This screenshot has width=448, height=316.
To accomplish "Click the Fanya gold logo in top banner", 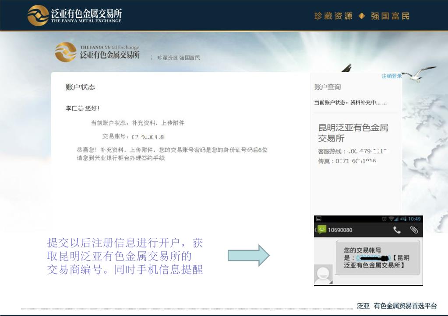I will pyautogui.click(x=38, y=15).
